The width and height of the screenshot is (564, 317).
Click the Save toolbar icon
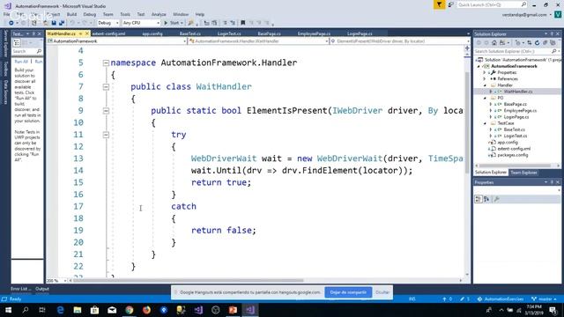pyautogui.click(x=54, y=23)
